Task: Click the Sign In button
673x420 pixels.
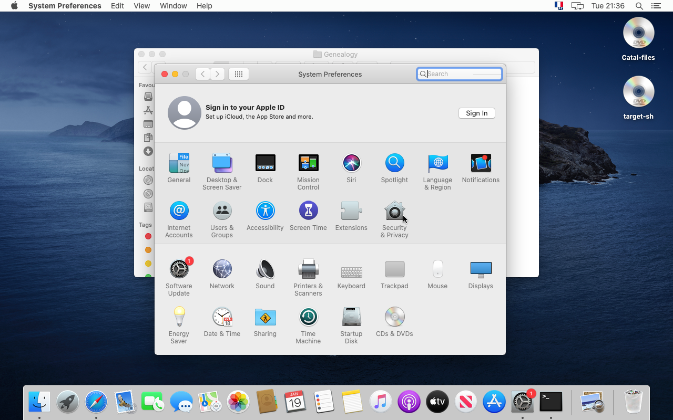Action: [x=477, y=113]
